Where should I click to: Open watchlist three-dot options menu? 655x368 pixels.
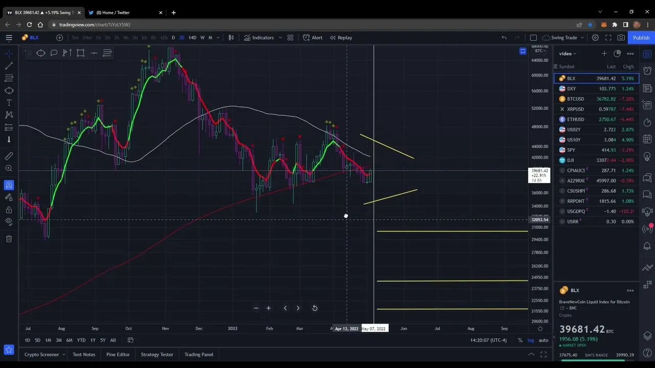[630, 53]
